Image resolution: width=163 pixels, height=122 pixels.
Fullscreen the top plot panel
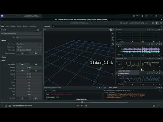157,30
